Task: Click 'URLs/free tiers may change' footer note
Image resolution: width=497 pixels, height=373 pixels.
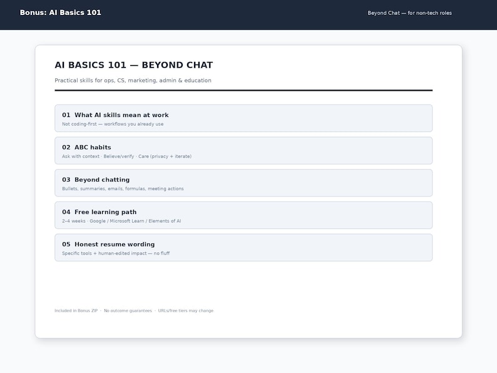Action: click(x=186, y=310)
